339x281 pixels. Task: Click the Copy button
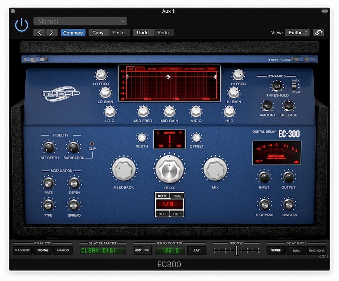click(98, 33)
